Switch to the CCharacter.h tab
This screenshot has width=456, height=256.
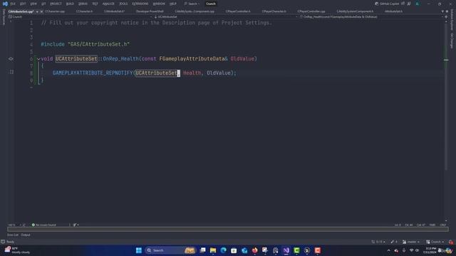click(x=84, y=11)
